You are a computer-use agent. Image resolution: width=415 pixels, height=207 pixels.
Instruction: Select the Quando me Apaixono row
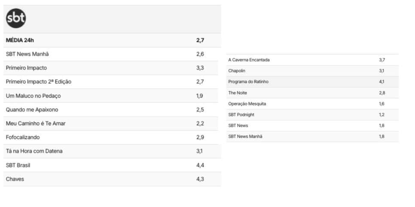click(112, 110)
